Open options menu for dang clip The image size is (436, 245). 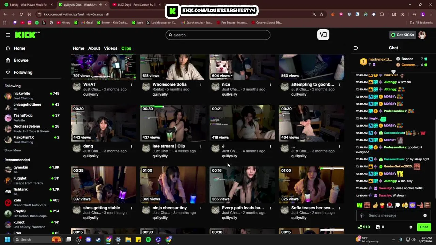click(x=131, y=146)
